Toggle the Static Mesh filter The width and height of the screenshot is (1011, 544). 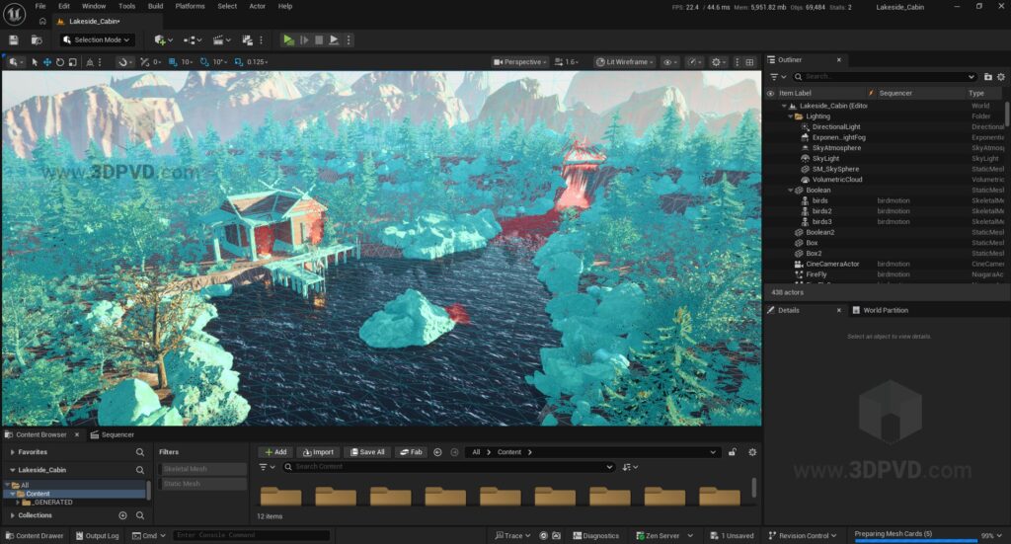[201, 484]
